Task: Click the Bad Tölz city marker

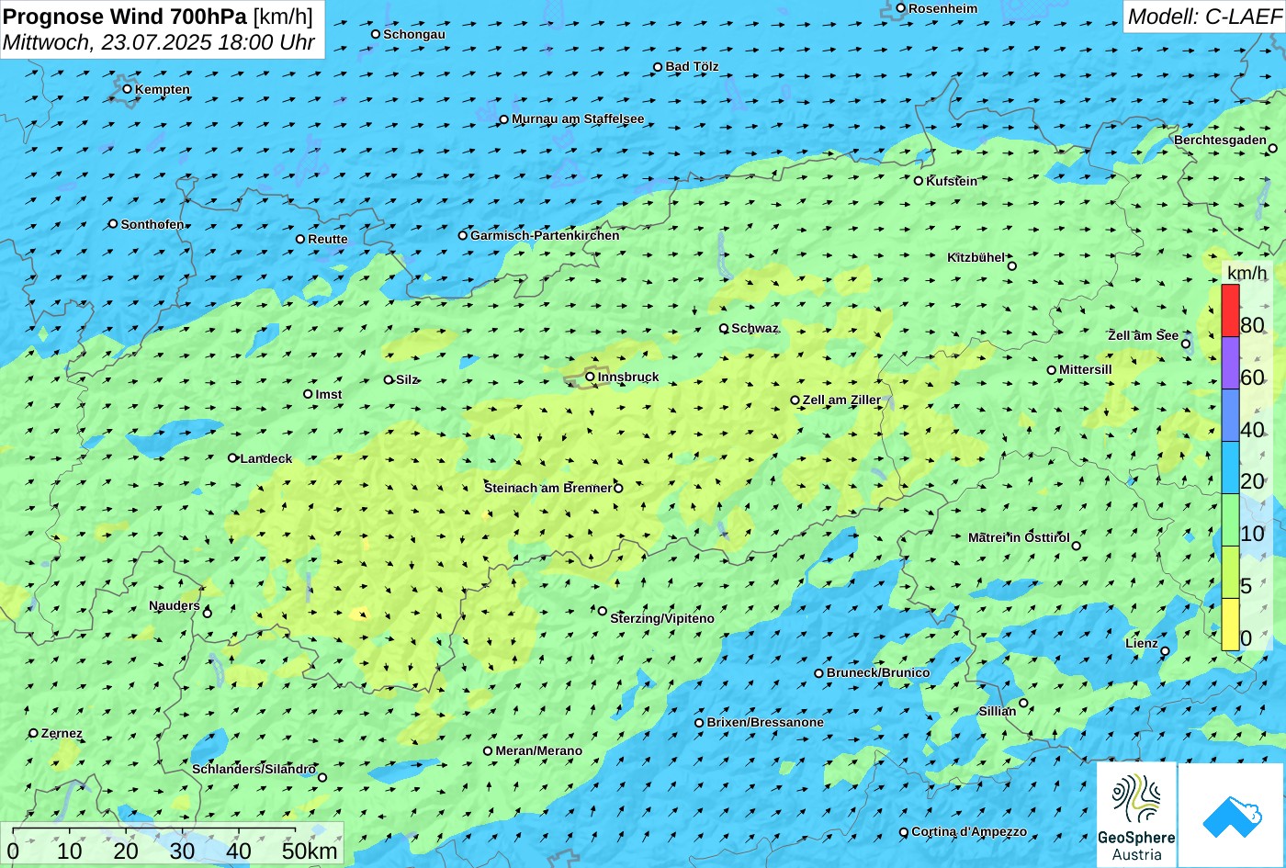Action: point(658,67)
